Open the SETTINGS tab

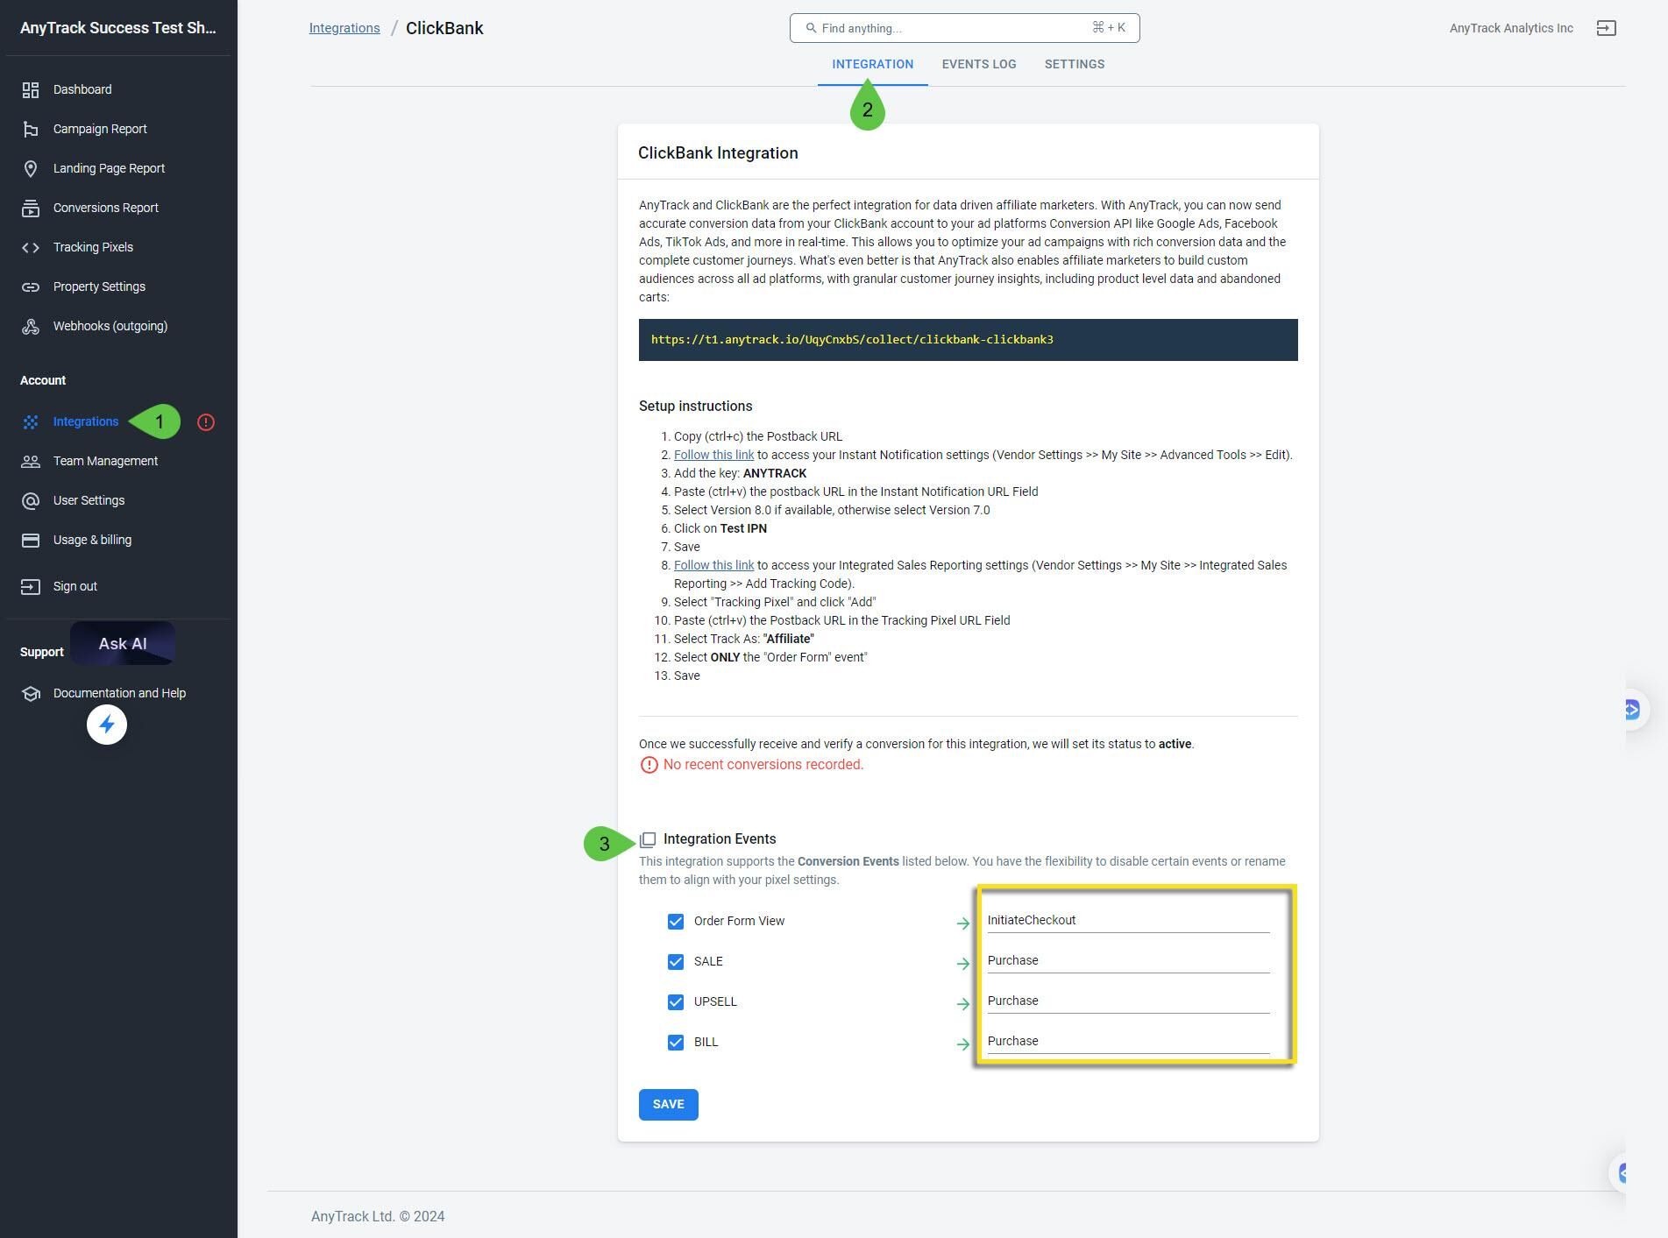(1075, 64)
